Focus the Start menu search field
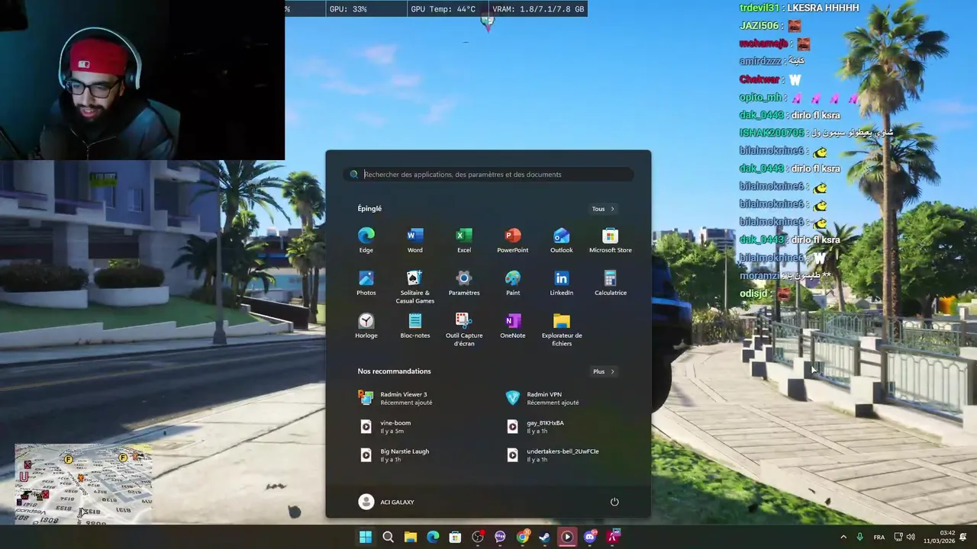 pyautogui.click(x=488, y=175)
